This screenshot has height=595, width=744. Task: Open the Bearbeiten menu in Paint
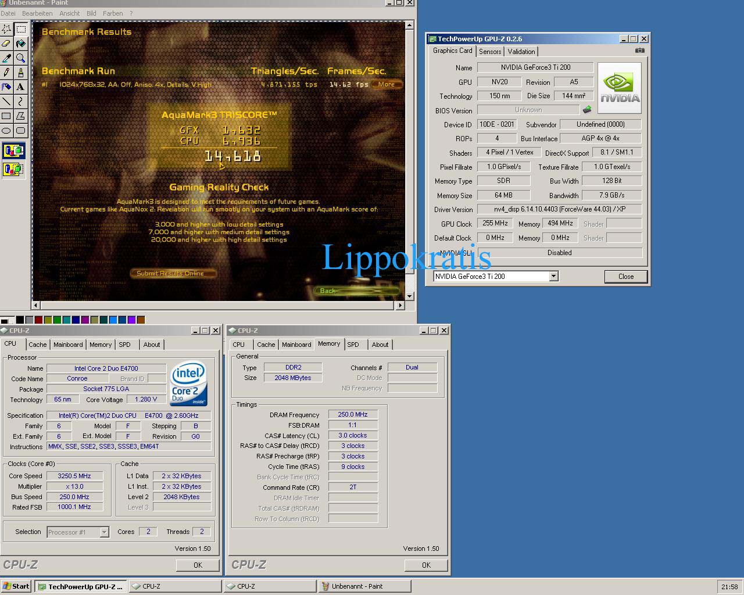(37, 13)
